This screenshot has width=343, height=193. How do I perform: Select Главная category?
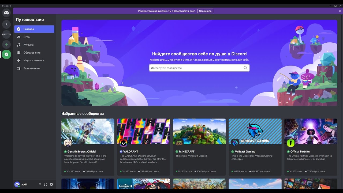tap(34, 29)
